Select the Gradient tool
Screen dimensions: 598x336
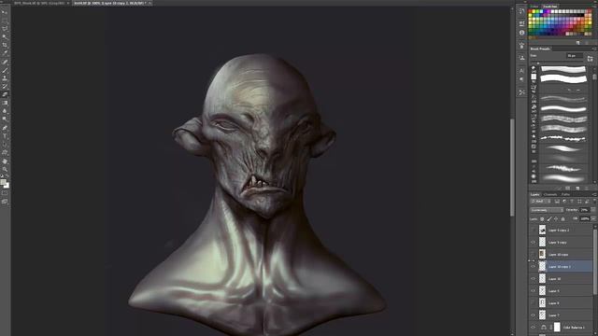coord(5,103)
